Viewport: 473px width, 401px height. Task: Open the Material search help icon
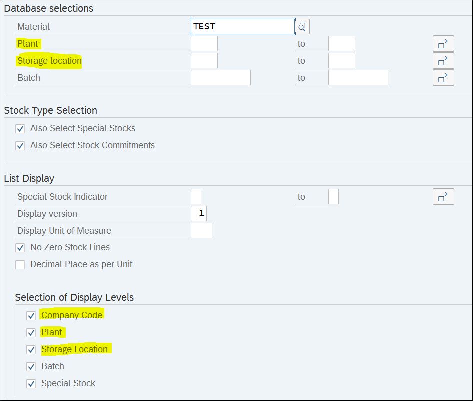click(x=302, y=27)
